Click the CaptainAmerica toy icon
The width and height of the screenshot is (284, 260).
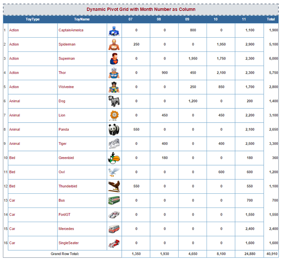pos(114,31)
